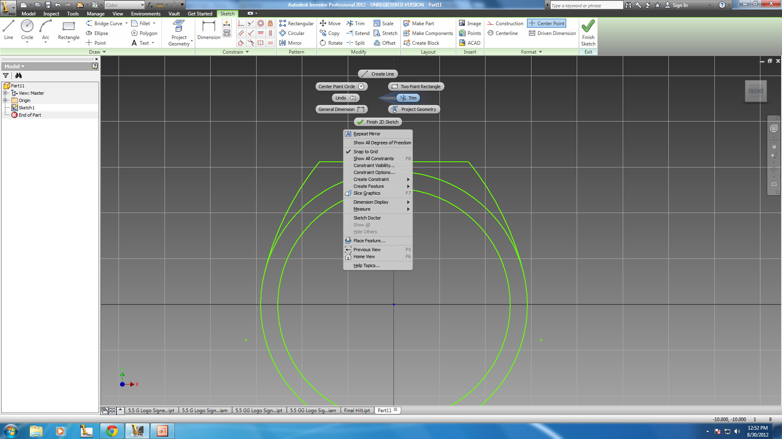Click the FRONT ViewCube face
Image resolution: width=782 pixels, height=439 pixels.
pos(756,91)
